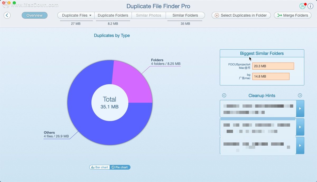Click the Total 35.1 MB center
317x182 pixels.
pos(110,103)
